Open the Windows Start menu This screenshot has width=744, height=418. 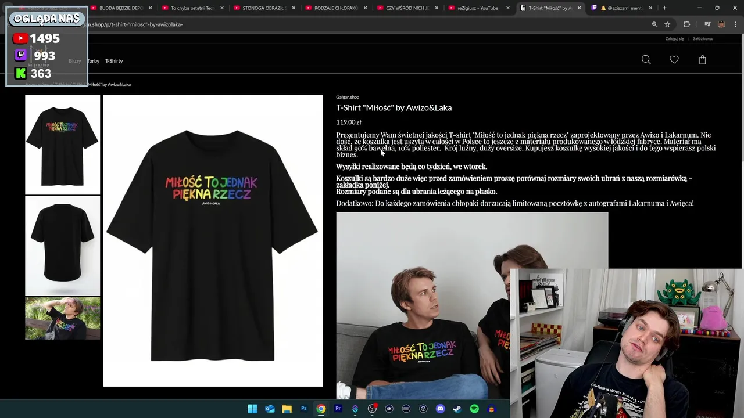point(252,409)
